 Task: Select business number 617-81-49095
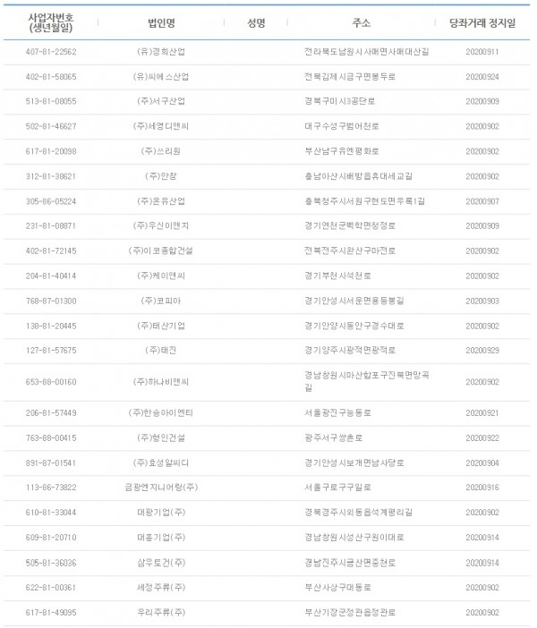click(x=51, y=612)
